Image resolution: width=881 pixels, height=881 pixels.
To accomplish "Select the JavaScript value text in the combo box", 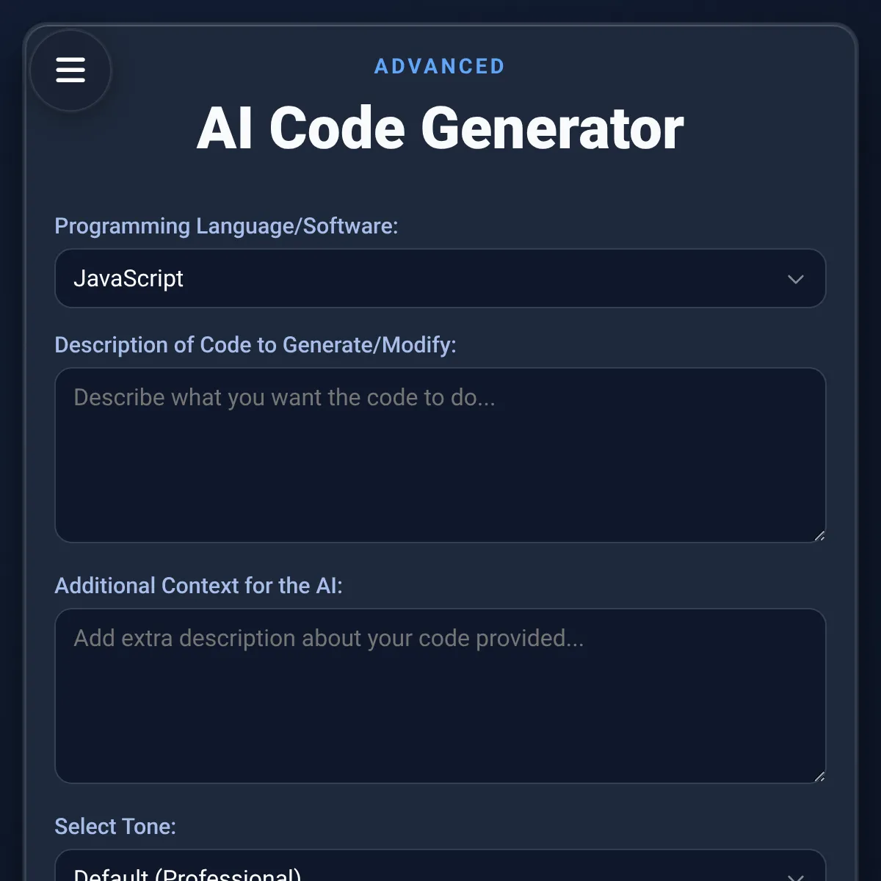I will (x=128, y=279).
